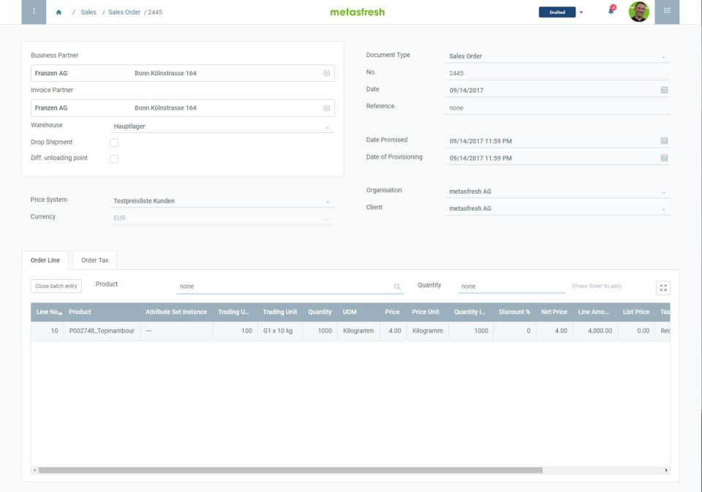Click the Home breadcrumb icon
The image size is (702, 492).
[58, 12]
